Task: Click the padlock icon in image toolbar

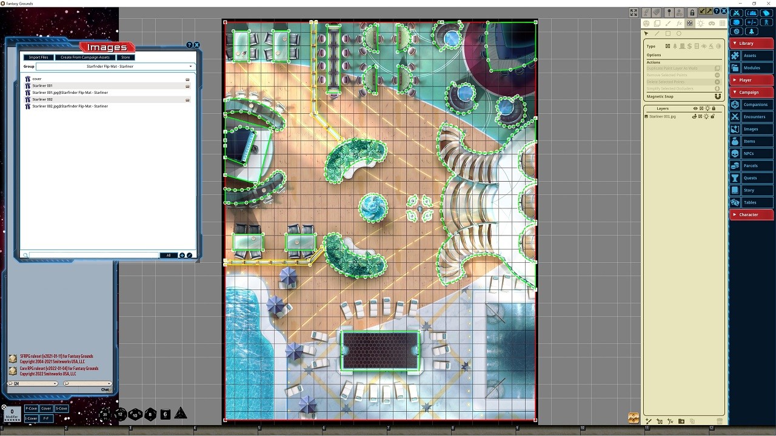Action: pos(692,12)
